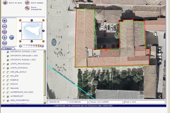Pan map east with right arrow
170x113 pixels.
43,31
